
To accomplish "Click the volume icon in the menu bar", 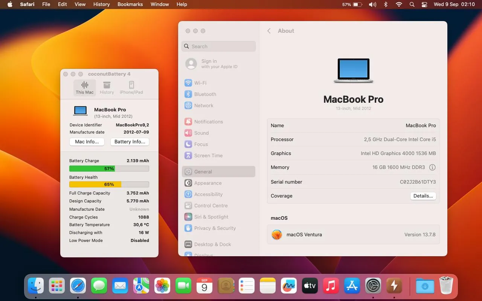I will click(x=372, y=5).
